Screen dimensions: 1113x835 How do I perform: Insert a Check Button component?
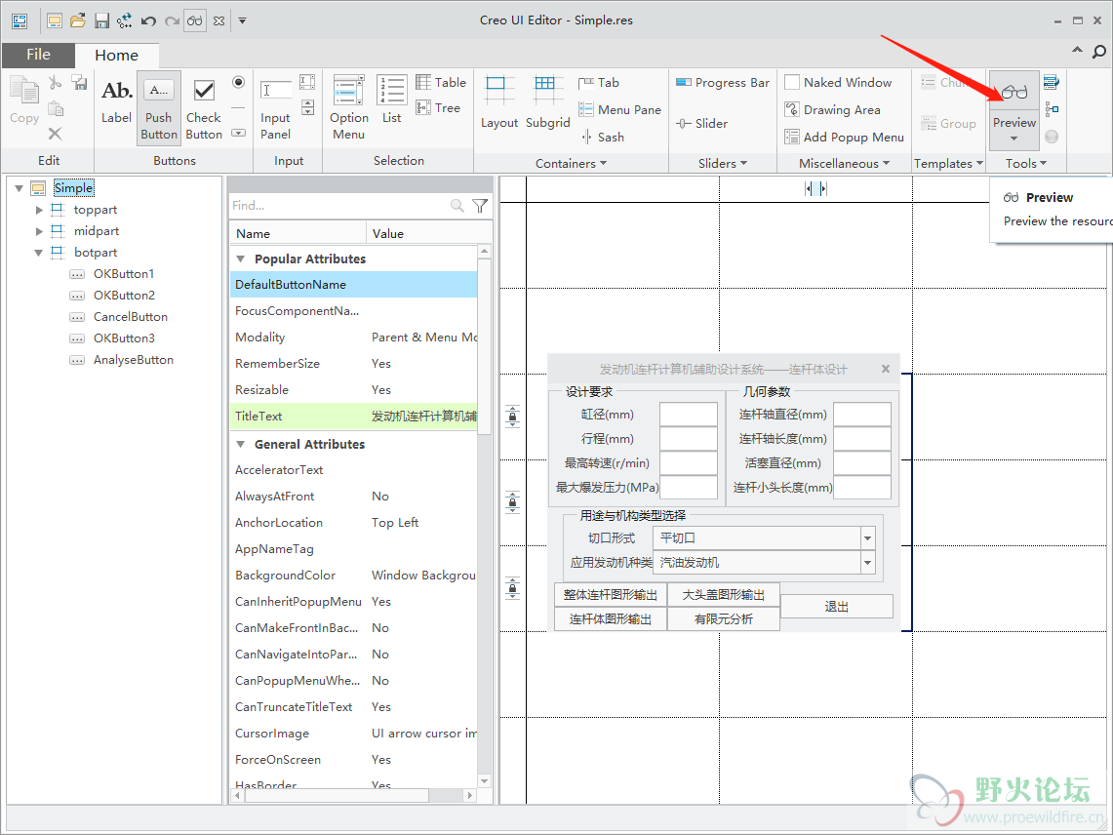click(204, 108)
